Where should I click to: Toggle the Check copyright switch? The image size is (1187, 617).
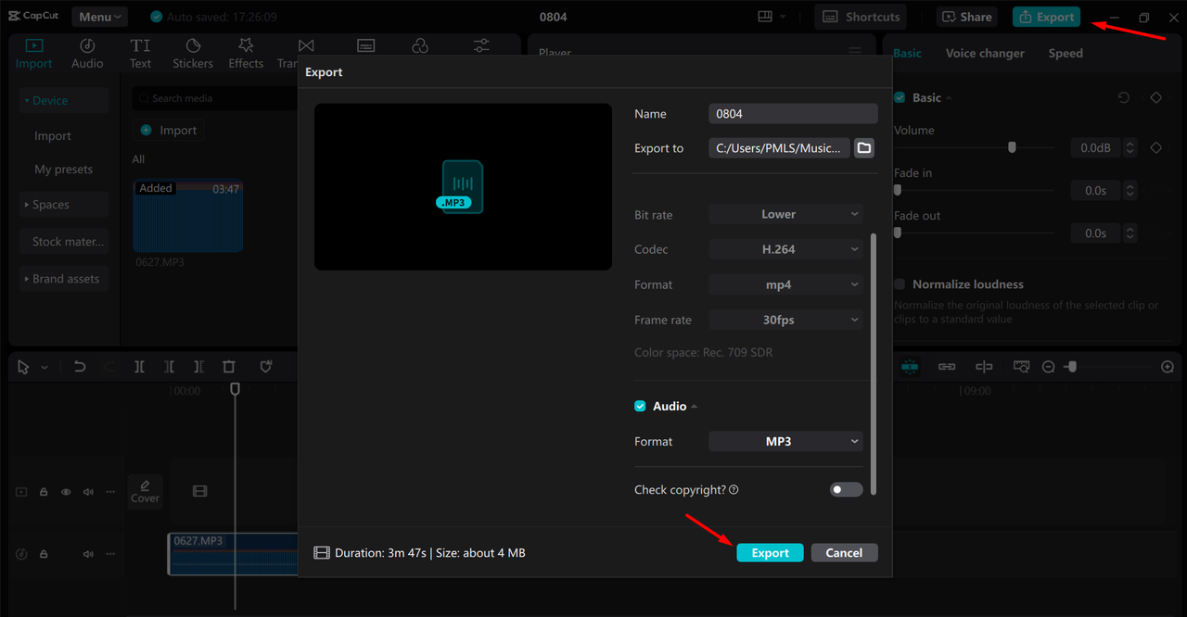(x=846, y=489)
